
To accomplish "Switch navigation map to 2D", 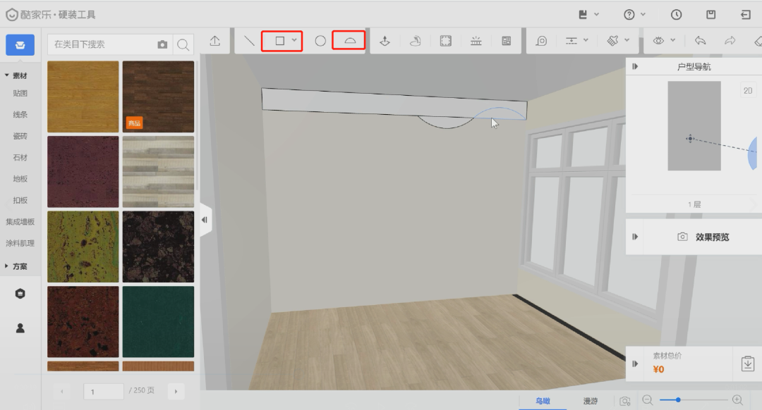I will point(747,90).
